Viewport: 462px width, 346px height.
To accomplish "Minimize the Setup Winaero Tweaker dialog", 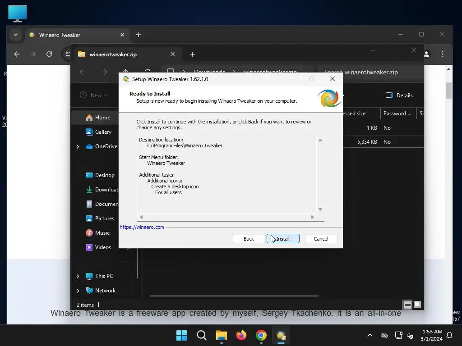I will click(291, 79).
